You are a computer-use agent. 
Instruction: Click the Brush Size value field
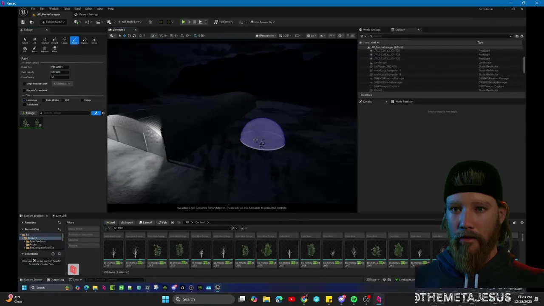pos(59,67)
